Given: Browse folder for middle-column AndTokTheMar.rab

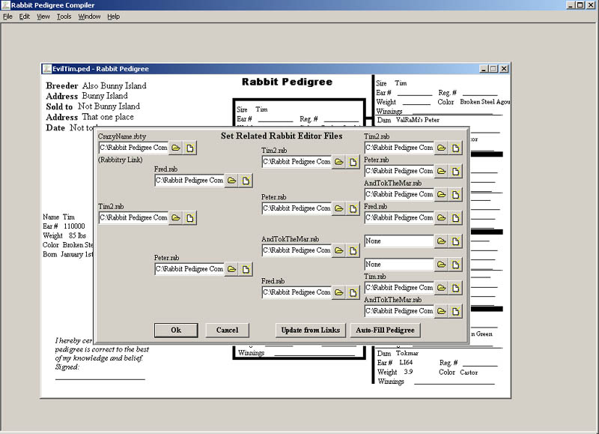Looking at the screenshot, I should point(339,250).
